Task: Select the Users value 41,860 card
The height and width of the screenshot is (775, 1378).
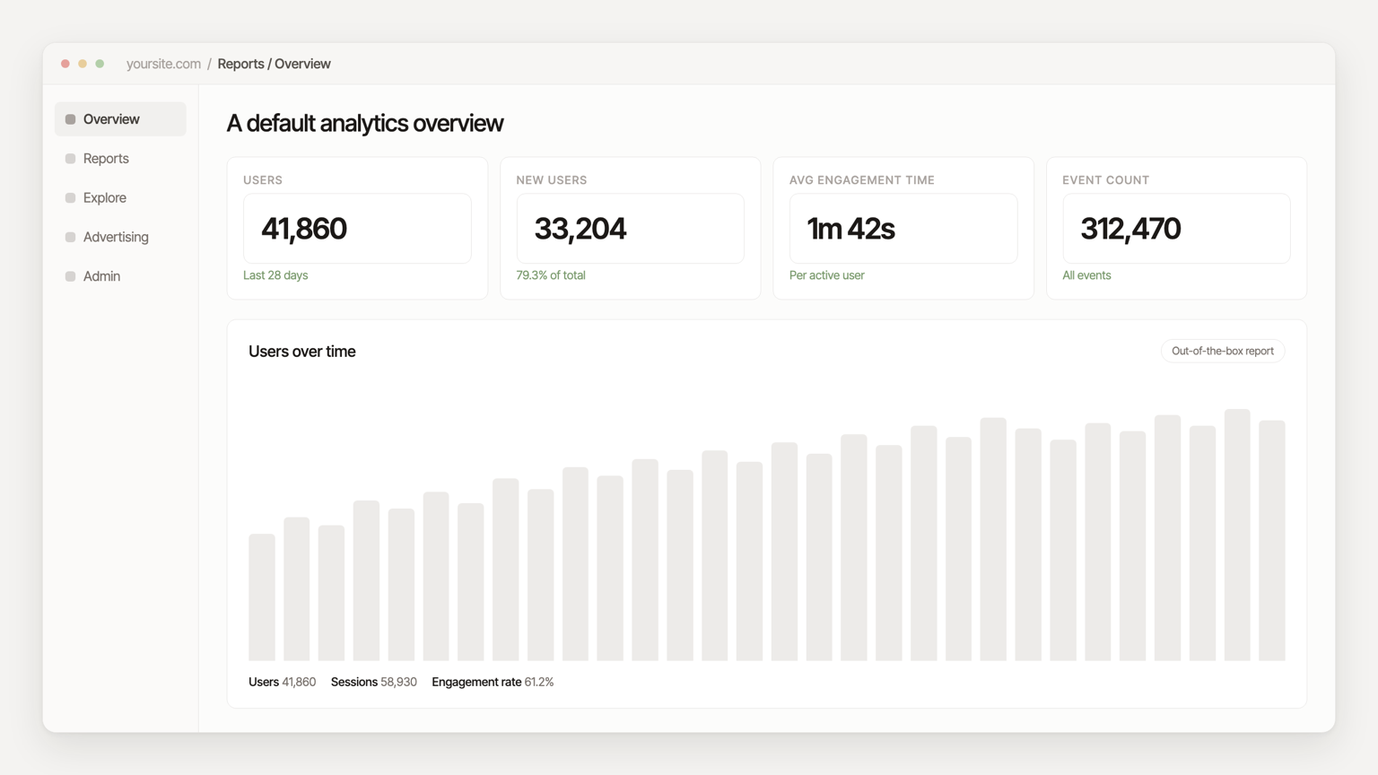Action: click(357, 229)
